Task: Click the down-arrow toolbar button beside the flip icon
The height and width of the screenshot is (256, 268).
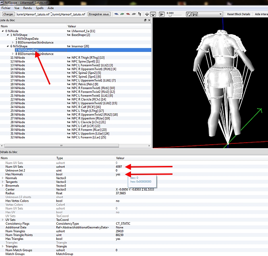Action: click(153, 14)
